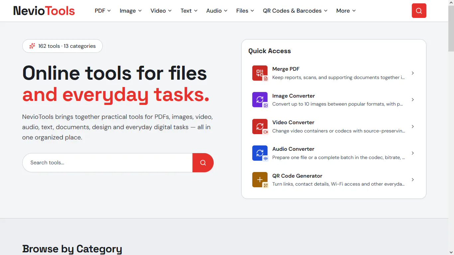
Task: Click the chevron arrow beside Audio Converter
Action: point(413,153)
